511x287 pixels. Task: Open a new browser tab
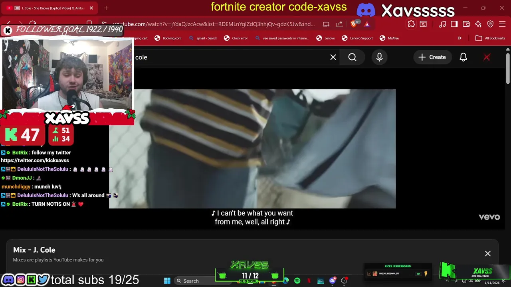[106, 8]
